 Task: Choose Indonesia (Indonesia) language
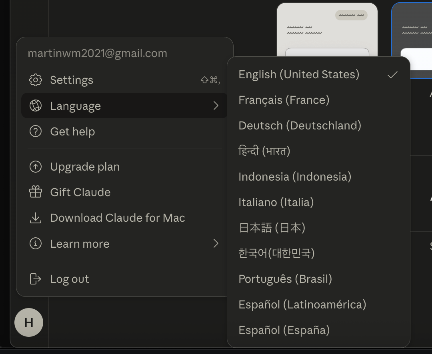318,177
